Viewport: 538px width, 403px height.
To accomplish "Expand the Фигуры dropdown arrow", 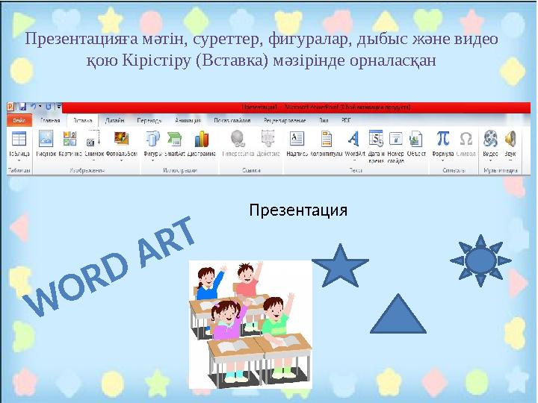I will (152, 160).
